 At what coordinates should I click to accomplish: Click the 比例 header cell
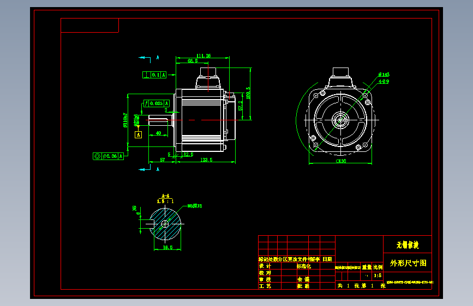point(378,267)
